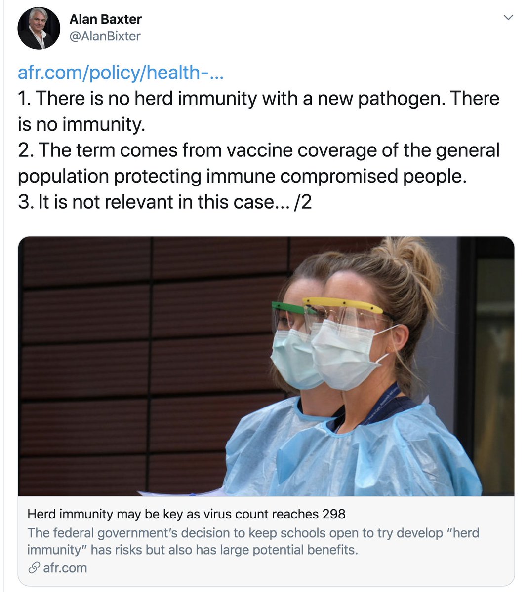The height and width of the screenshot is (592, 527).
Task: Click "population protecting immune compromised people" line
Action: coord(242,176)
